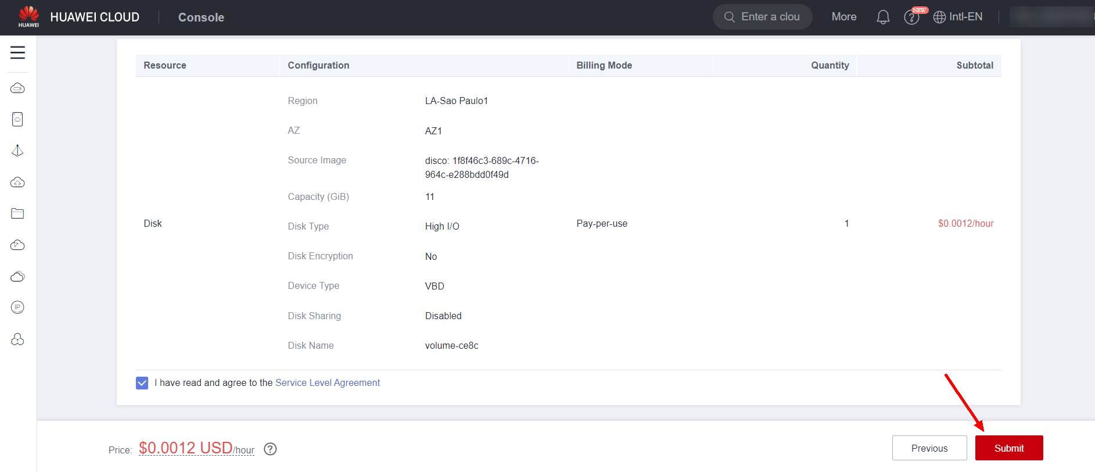Expand the More menu in header
Screen dimensions: 1095x472
843,17
